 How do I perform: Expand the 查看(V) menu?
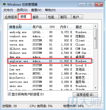click(x=36, y=10)
